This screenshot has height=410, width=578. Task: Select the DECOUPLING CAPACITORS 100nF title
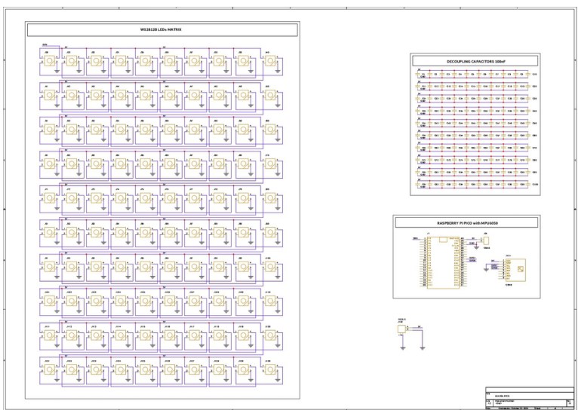475,62
